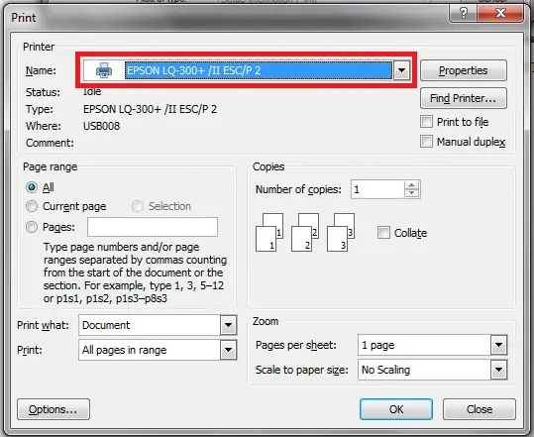
Task: Enable the Print to file checkbox
Action: point(426,122)
